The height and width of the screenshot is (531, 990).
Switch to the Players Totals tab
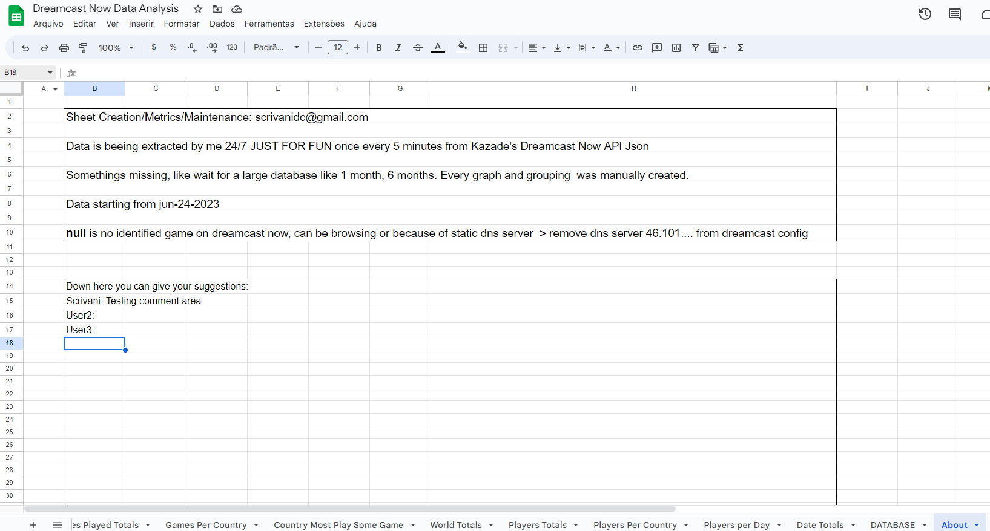tap(538, 525)
